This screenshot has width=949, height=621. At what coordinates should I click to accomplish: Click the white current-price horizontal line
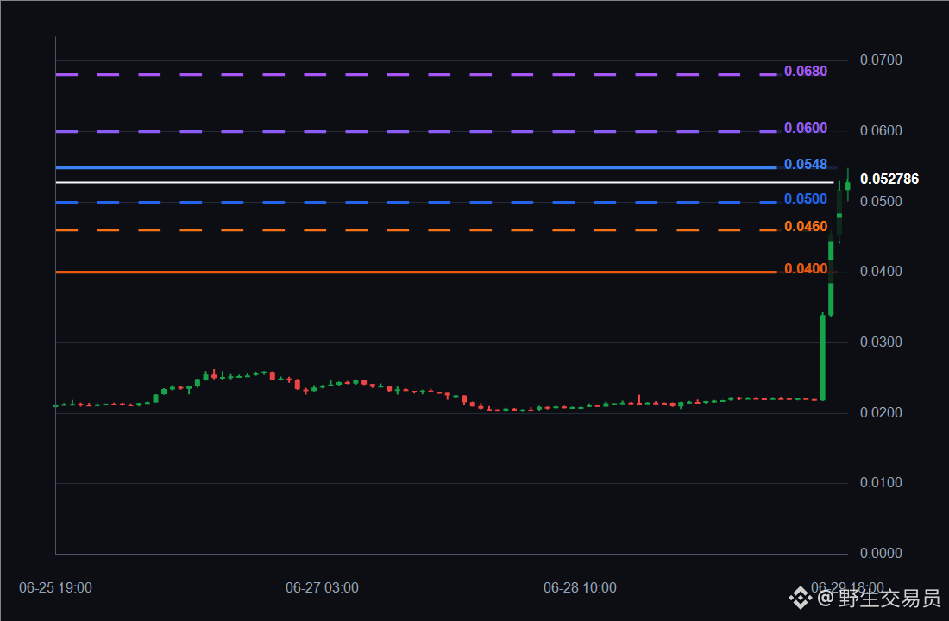click(445, 182)
